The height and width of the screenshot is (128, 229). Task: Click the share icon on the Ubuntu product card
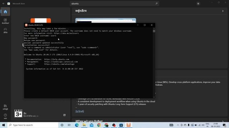click(64, 115)
